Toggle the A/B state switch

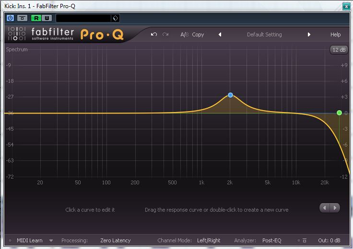coord(184,34)
